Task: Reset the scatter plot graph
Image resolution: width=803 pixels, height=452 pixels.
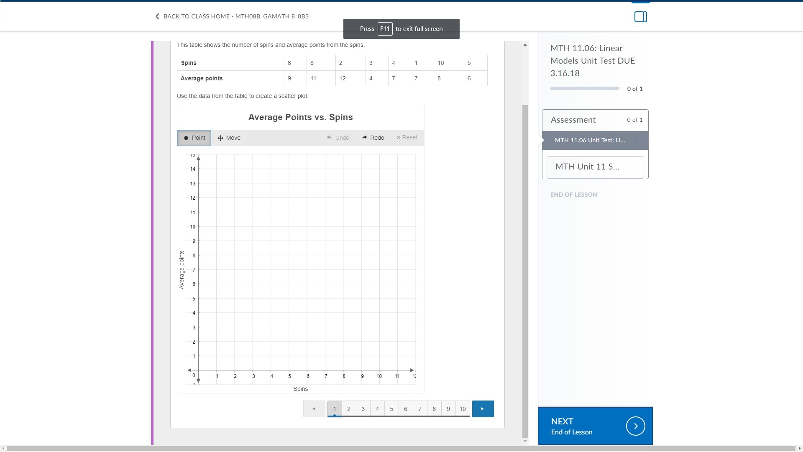Action: (407, 137)
